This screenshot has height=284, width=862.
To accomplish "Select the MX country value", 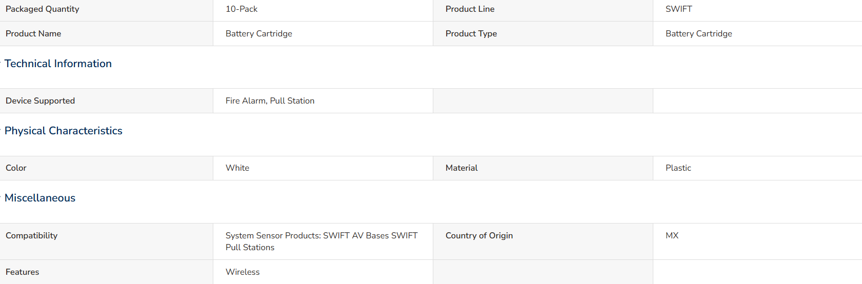I will pos(672,236).
